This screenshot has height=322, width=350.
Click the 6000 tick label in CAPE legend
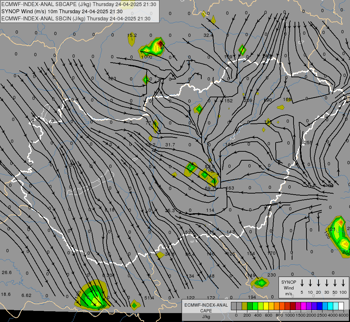(344, 315)
